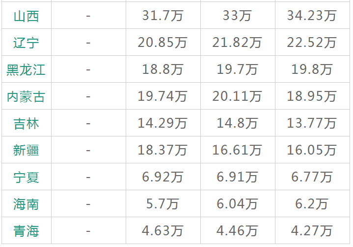Open the 青海 province link
This screenshot has height=247, width=353.
pyautogui.click(x=26, y=230)
